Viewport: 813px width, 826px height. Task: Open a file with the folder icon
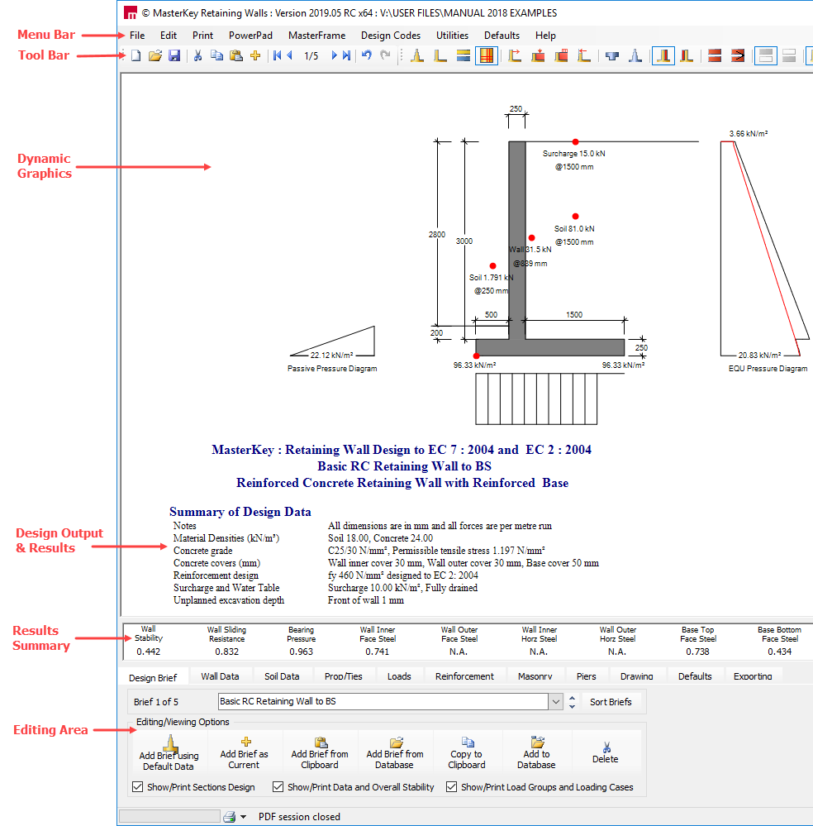point(155,55)
